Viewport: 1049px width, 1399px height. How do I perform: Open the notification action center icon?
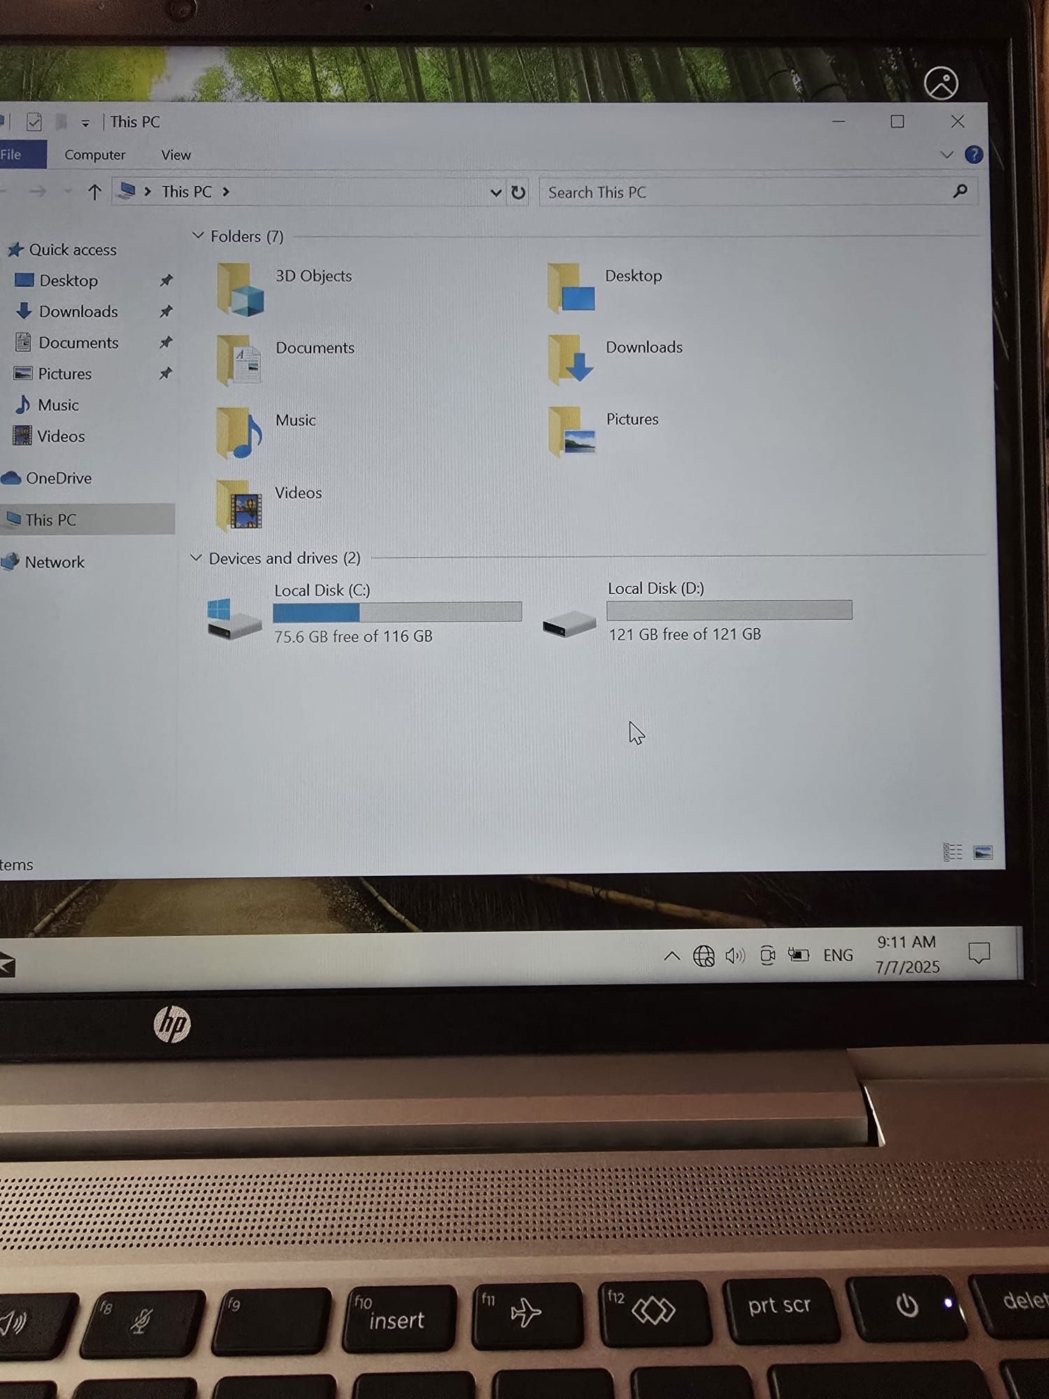tap(978, 953)
